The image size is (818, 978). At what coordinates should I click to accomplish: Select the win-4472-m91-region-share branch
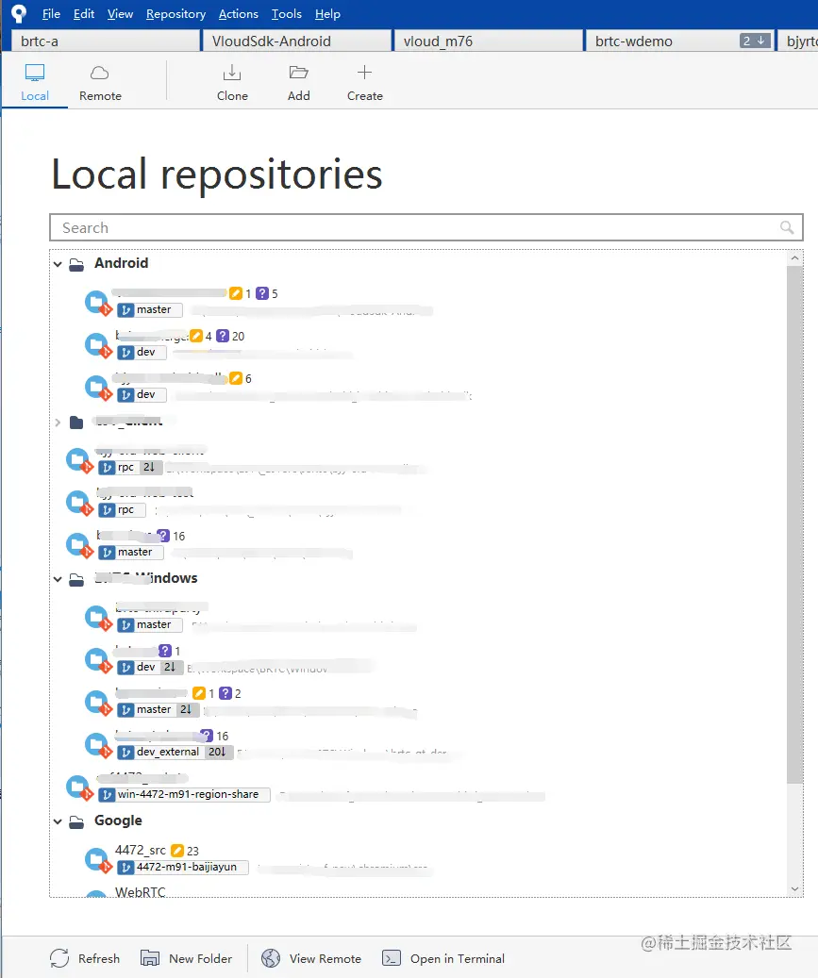pos(184,795)
